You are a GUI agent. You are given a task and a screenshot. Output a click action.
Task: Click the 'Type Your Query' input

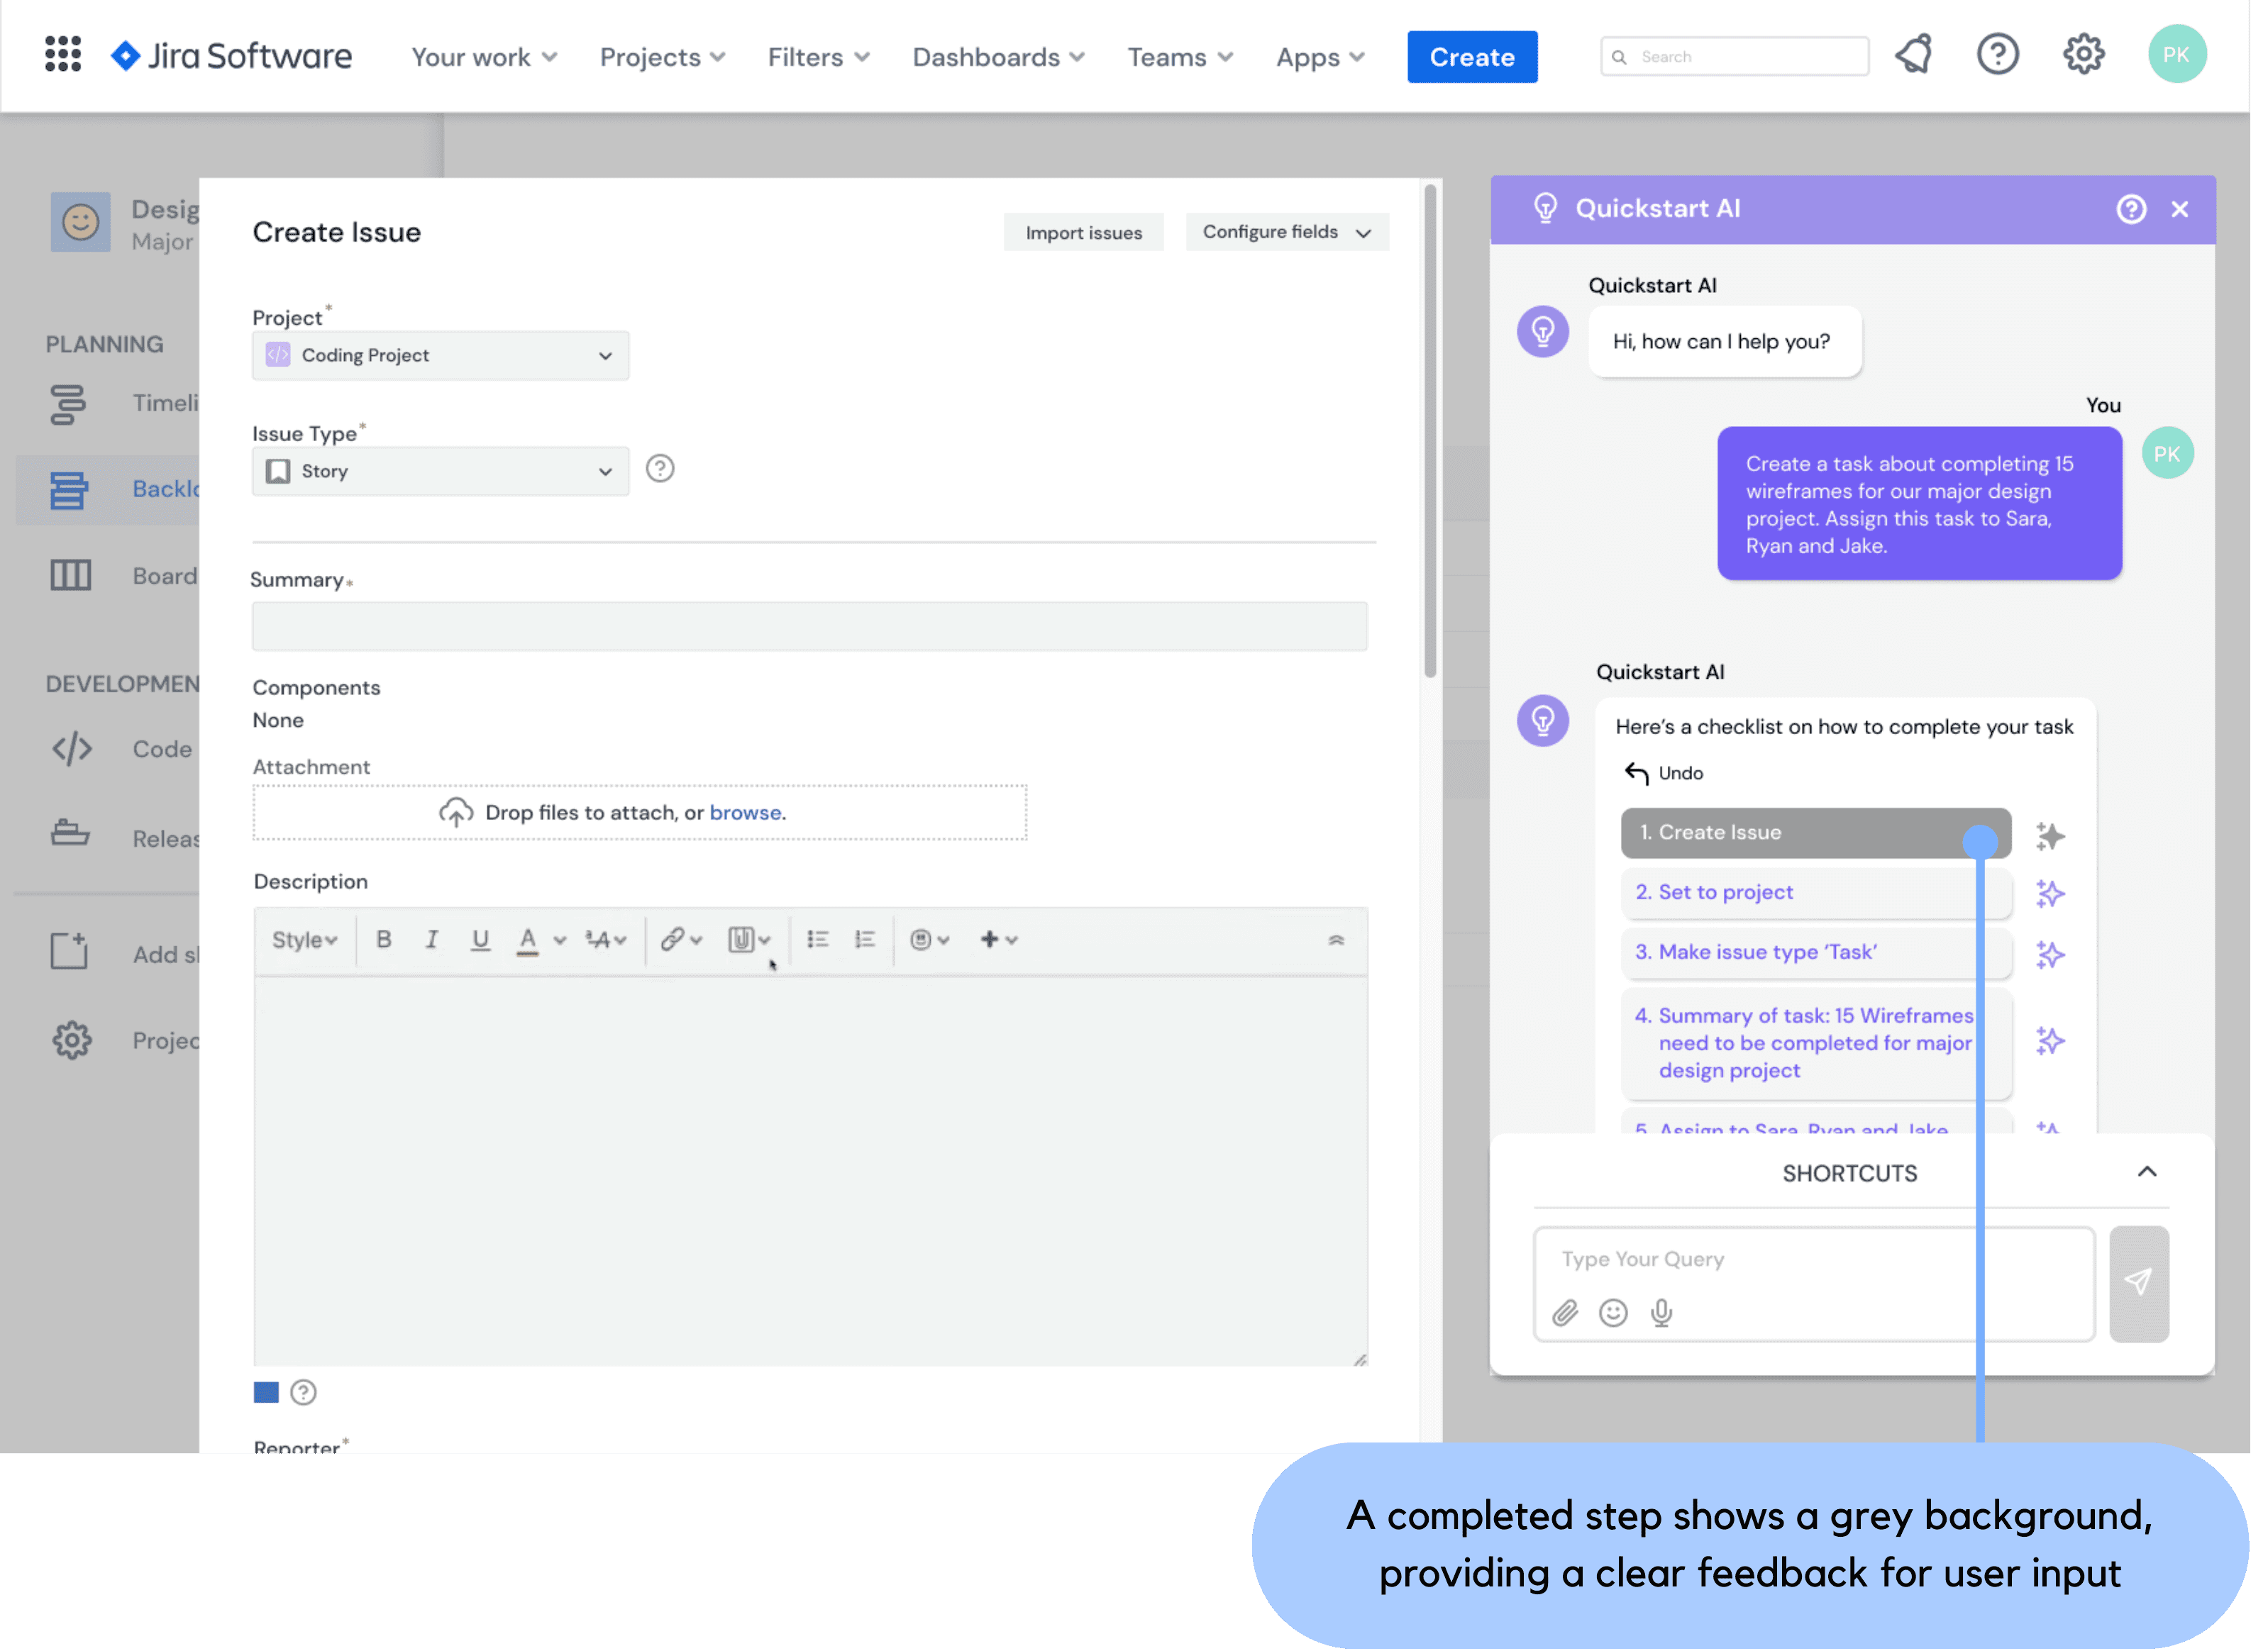tap(1814, 1284)
